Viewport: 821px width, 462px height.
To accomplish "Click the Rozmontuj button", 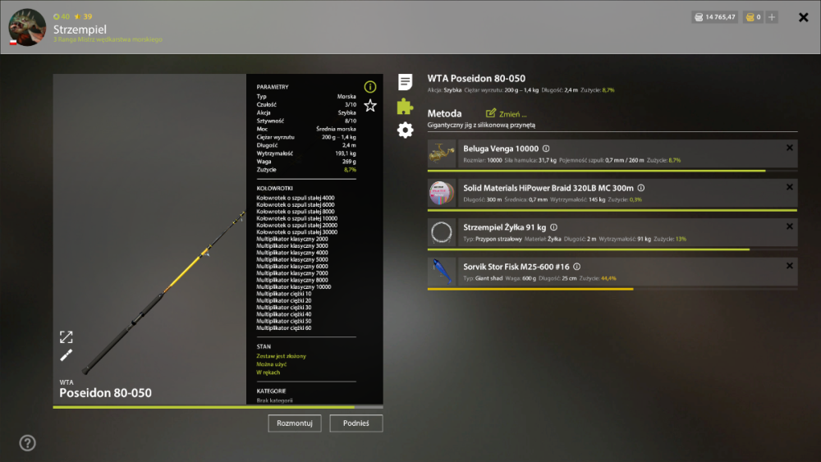I will tap(294, 423).
